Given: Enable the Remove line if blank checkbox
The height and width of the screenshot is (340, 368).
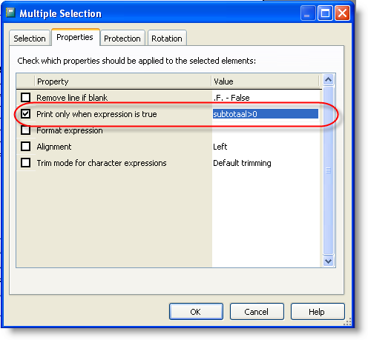Looking at the screenshot, I should [26, 98].
